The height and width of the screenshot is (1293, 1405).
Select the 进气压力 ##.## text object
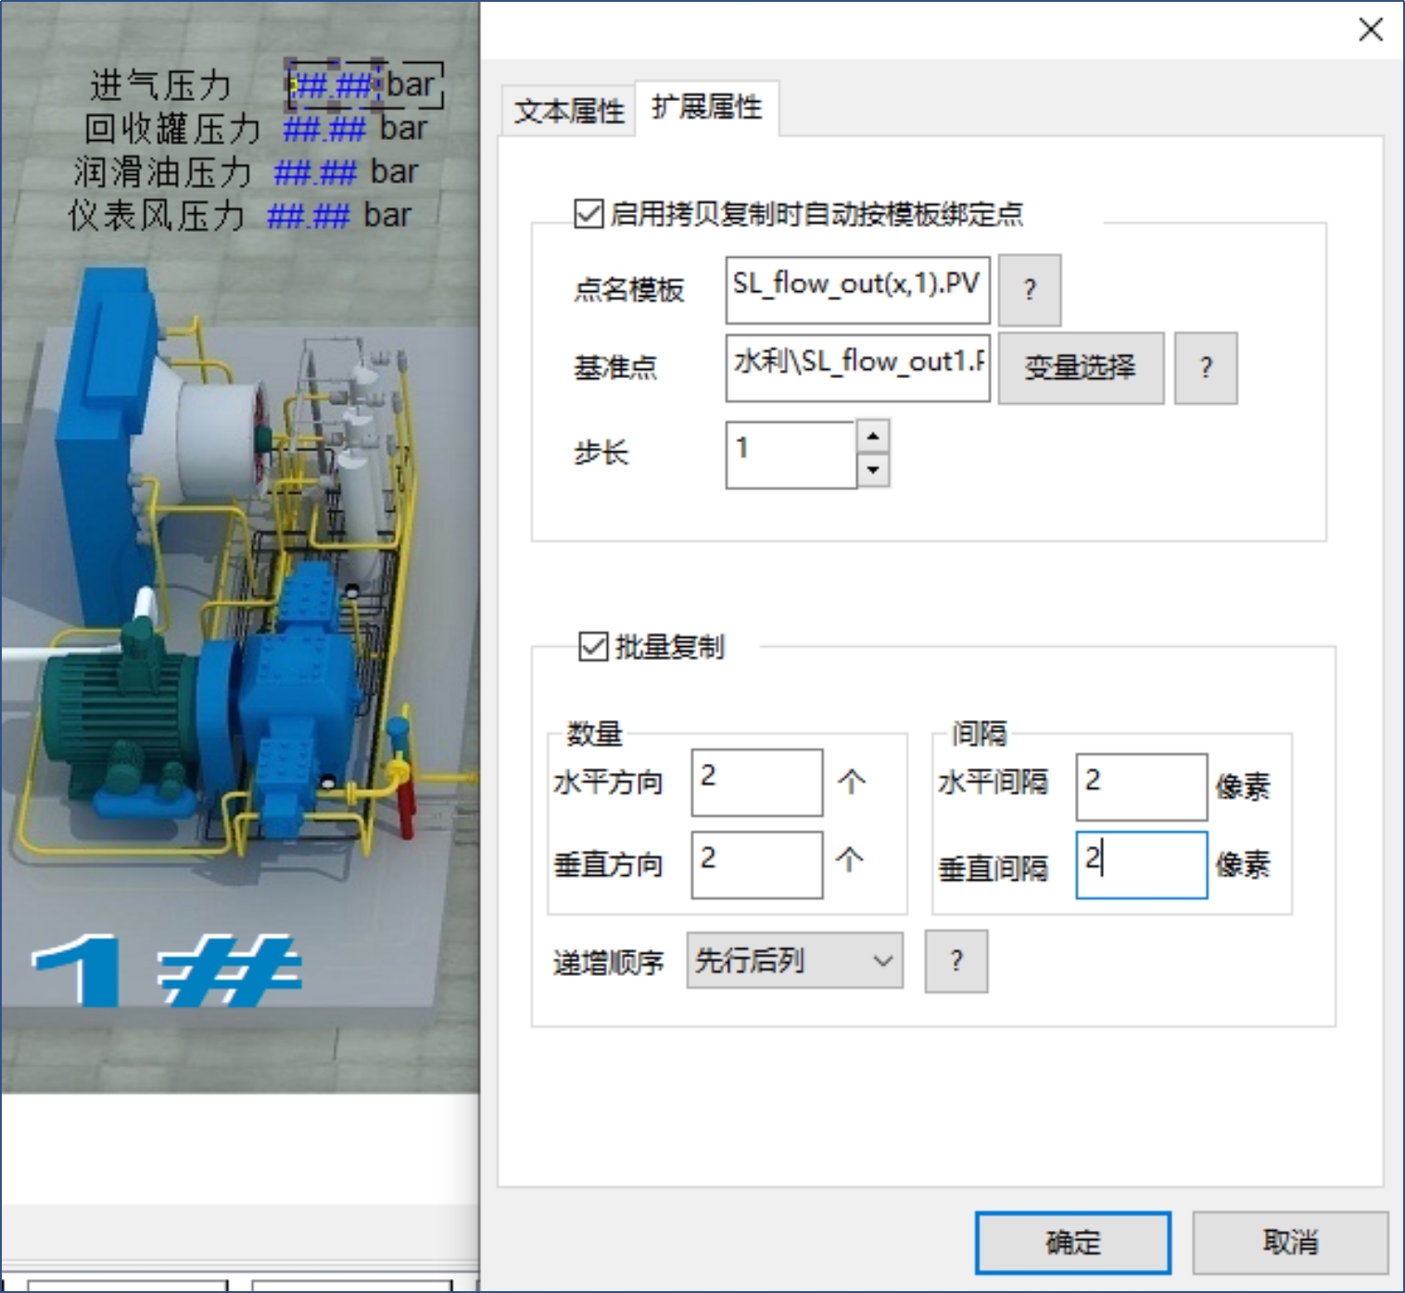click(x=334, y=86)
